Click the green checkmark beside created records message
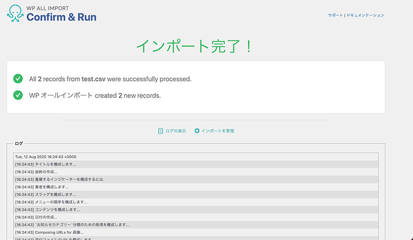 [18, 95]
